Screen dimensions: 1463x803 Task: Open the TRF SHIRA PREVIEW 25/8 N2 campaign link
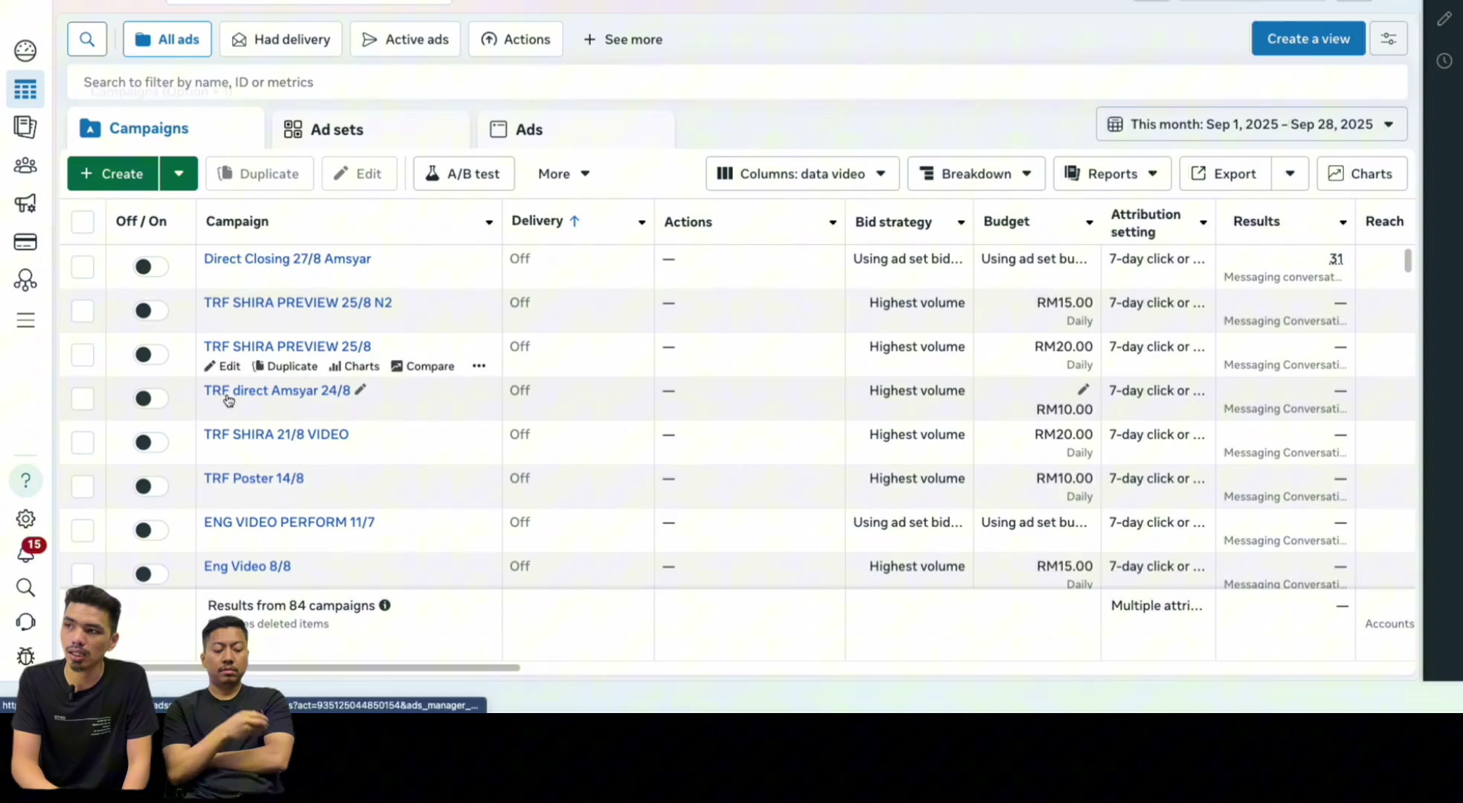pos(297,303)
